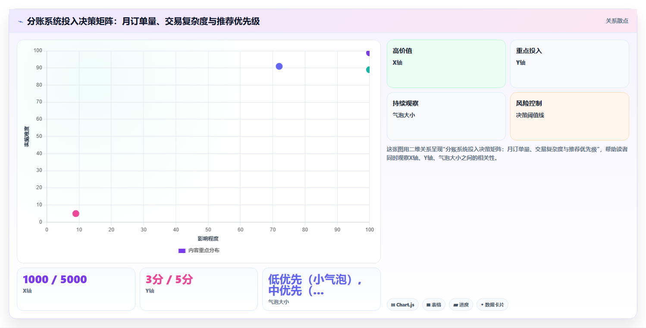Screen dimensions: 646x328
Task: Click the X轴 caption under 1000 / 5000
Action: click(27, 291)
